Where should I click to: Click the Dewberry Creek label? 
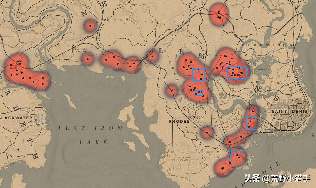coord(172,40)
